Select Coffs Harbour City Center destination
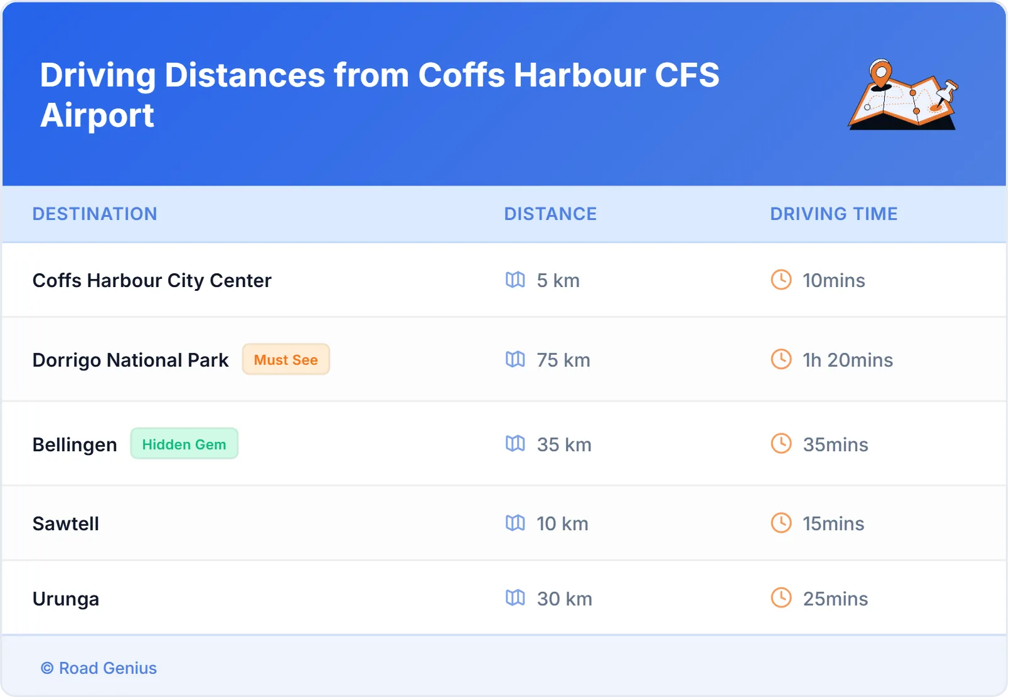Image resolution: width=1009 pixels, height=697 pixels. pyautogui.click(x=152, y=280)
